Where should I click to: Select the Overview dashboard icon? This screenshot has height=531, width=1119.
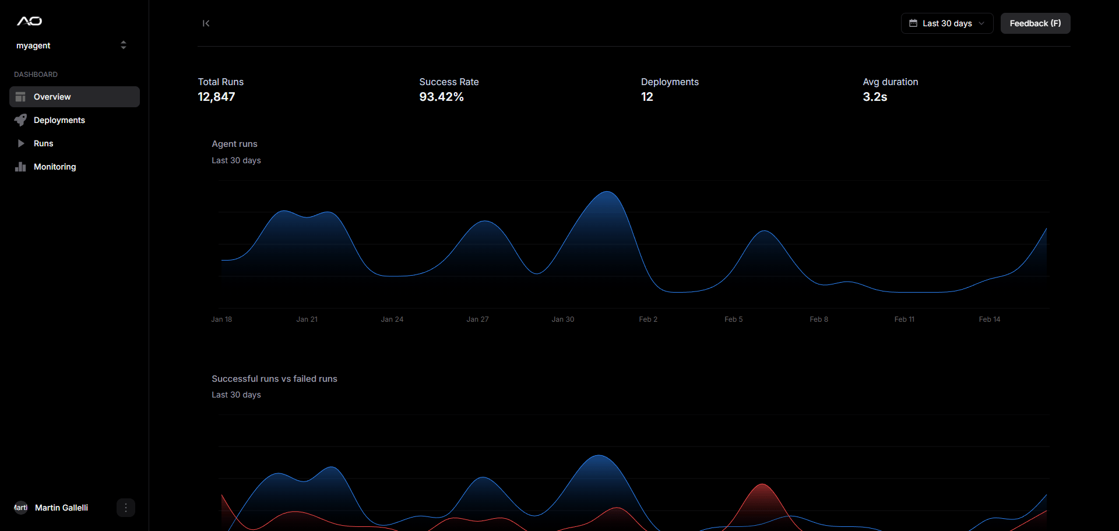point(20,97)
